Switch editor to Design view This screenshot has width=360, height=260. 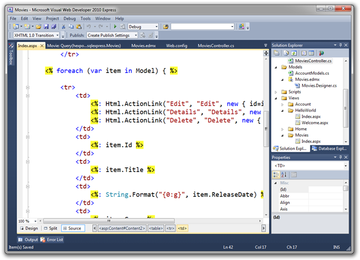coord(29,228)
